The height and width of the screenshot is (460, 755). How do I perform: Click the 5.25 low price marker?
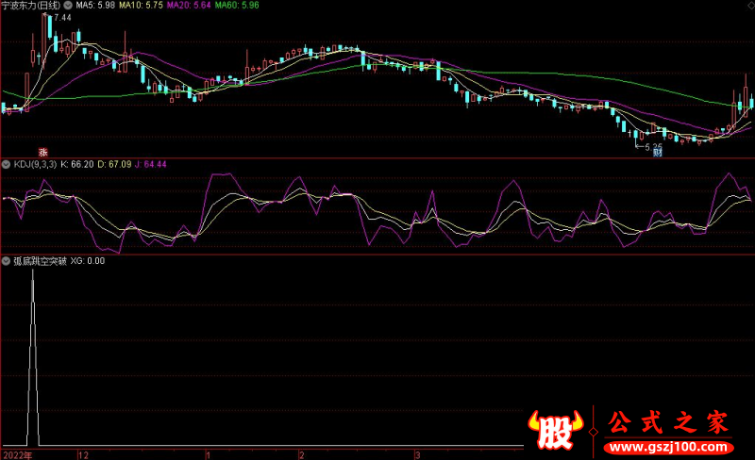coord(649,144)
